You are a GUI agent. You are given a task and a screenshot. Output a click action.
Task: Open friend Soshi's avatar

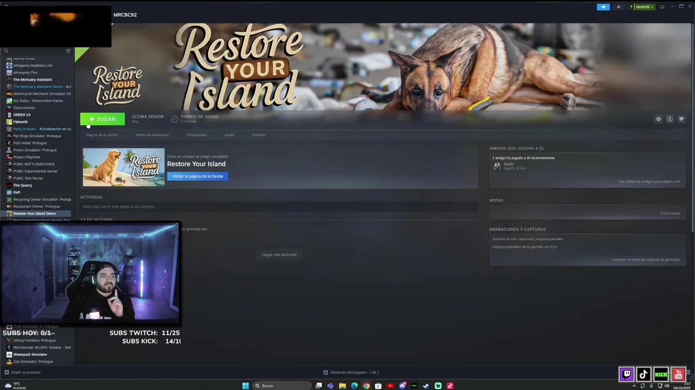coord(497,166)
